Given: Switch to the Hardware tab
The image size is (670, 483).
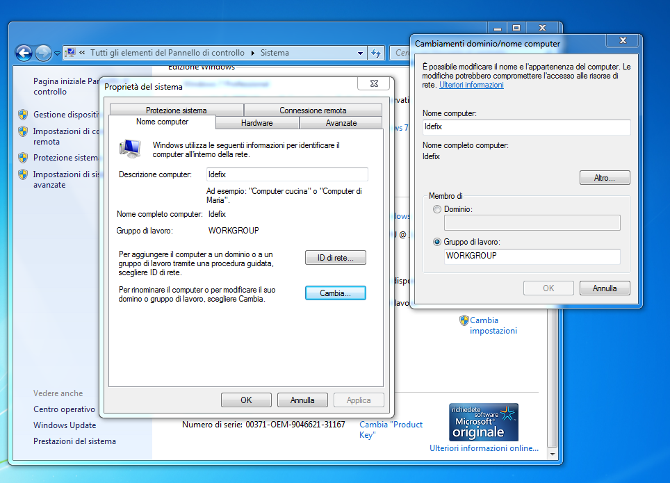Looking at the screenshot, I should pos(257,123).
